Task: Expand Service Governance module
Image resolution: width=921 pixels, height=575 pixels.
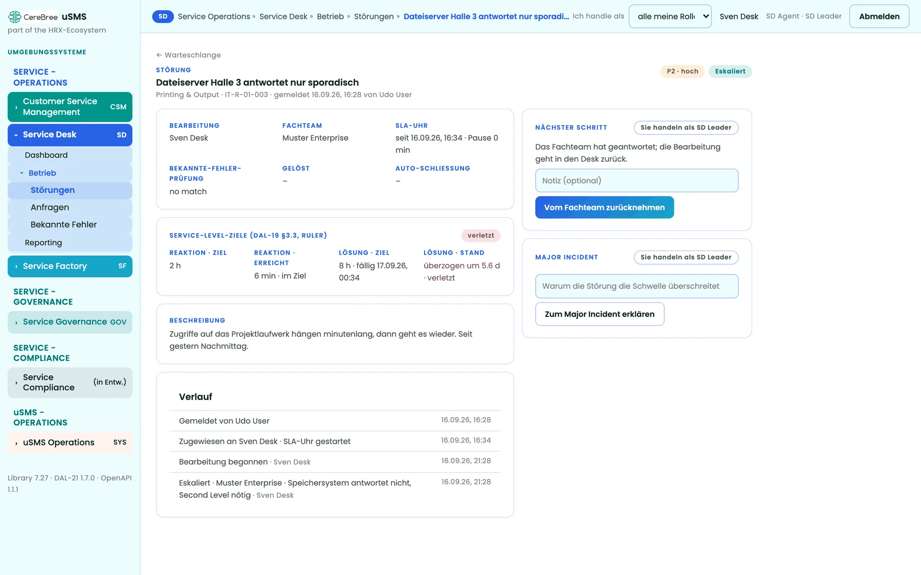Action: 70,322
